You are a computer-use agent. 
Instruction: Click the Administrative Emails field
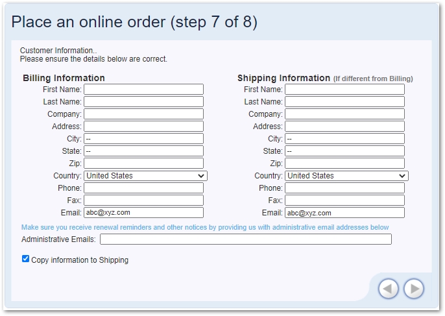(x=245, y=239)
